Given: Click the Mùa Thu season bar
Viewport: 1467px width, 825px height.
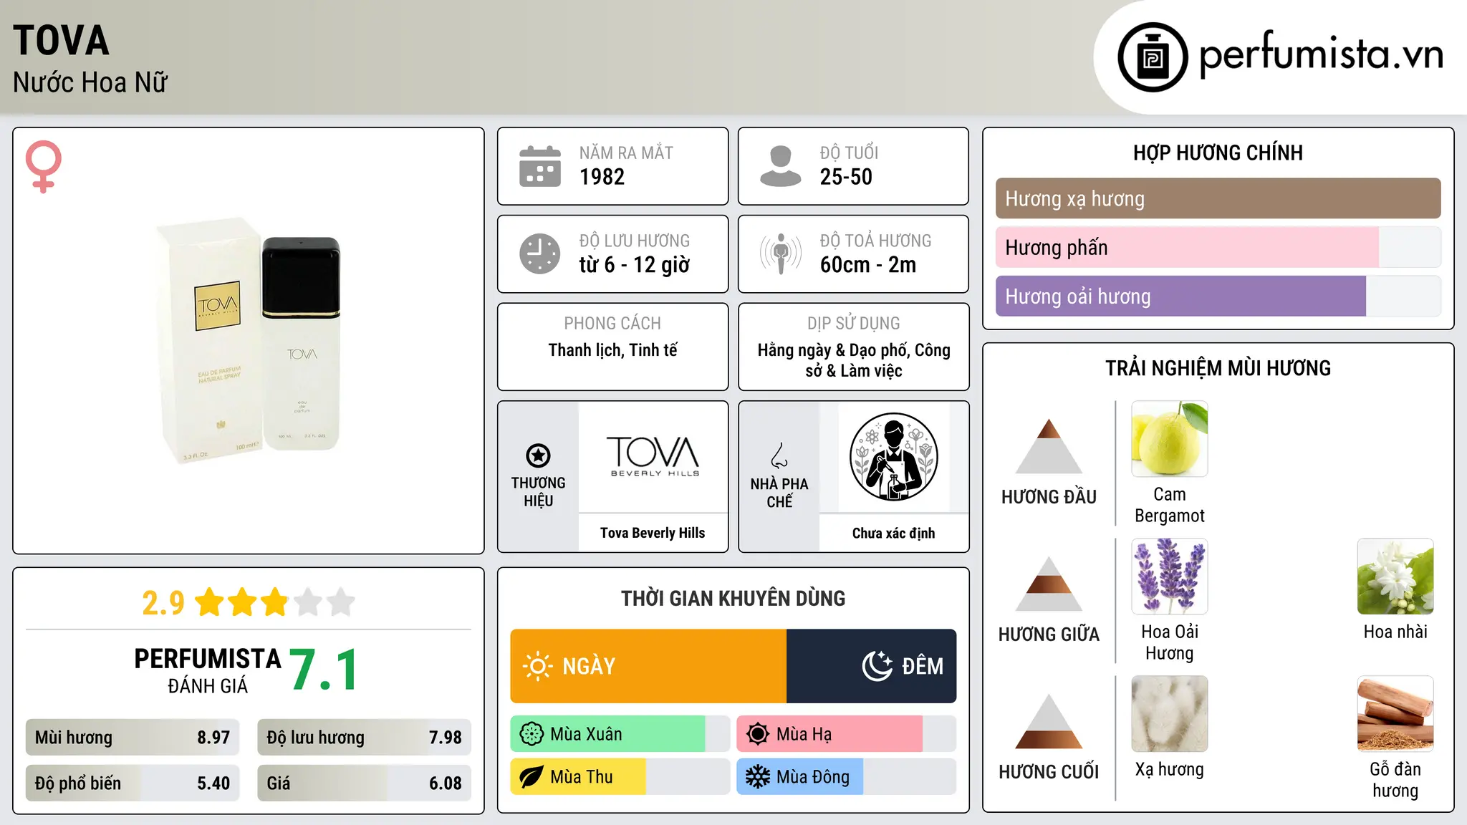Looking at the screenshot, I should pyautogui.click(x=620, y=777).
